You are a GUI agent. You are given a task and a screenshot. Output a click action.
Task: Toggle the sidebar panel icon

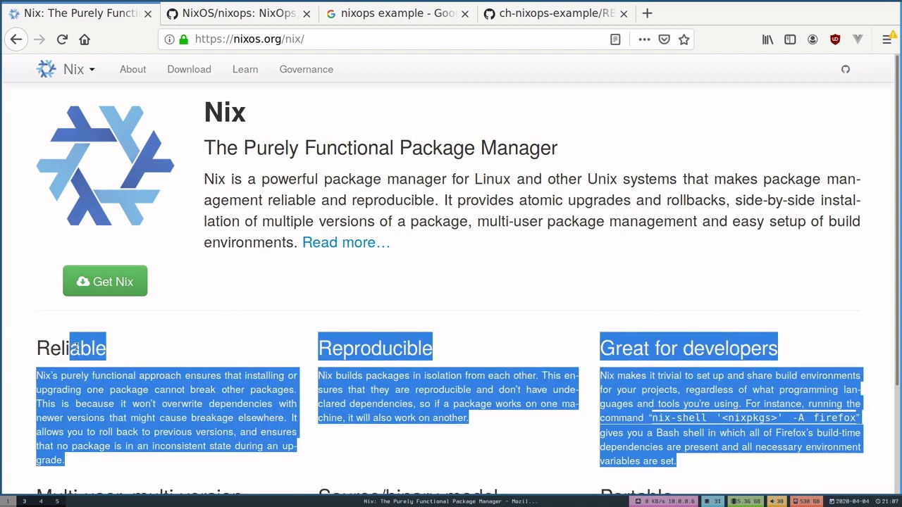coord(790,39)
